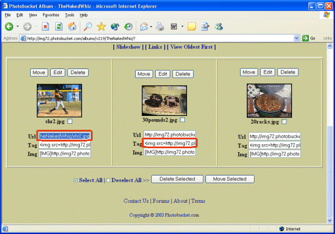Click the Windows logo throbber
This screenshot has height=234, width=335.
(x=326, y=15)
